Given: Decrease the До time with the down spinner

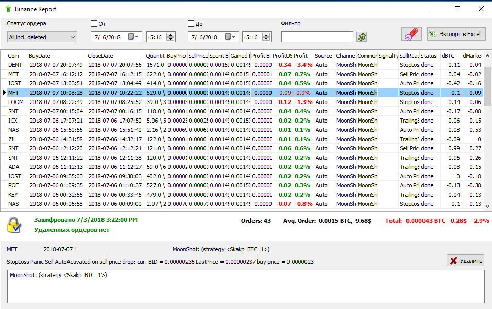Looking at the screenshot, I should point(266,39).
